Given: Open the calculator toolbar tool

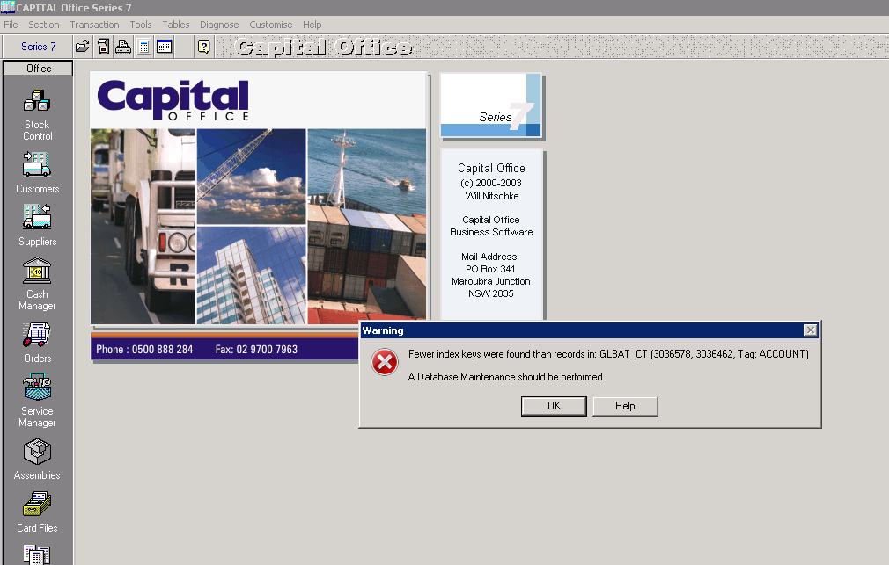Looking at the screenshot, I should pyautogui.click(x=144, y=47).
